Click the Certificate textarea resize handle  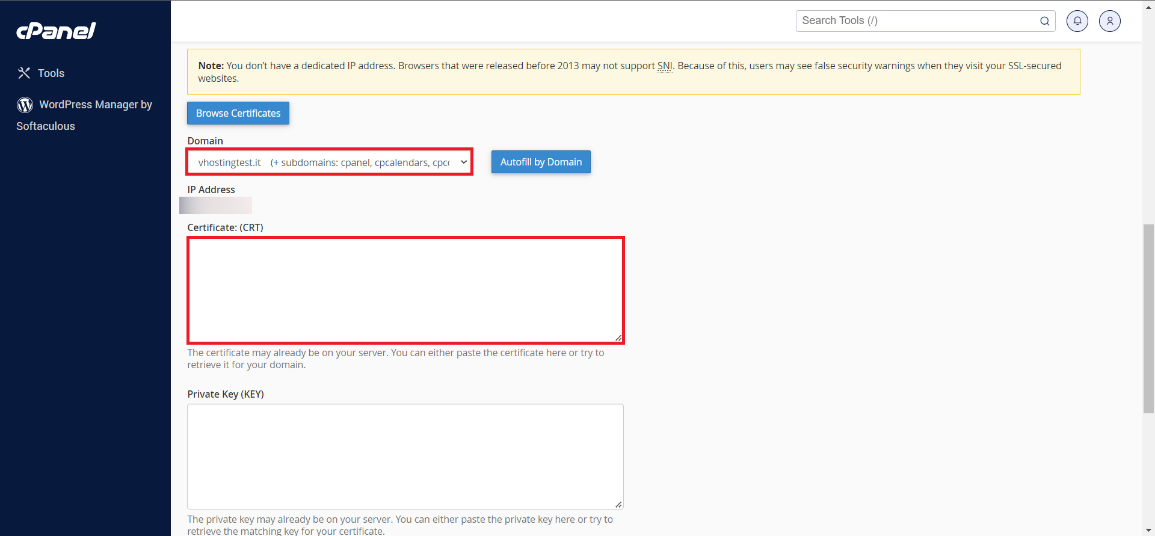click(x=618, y=338)
